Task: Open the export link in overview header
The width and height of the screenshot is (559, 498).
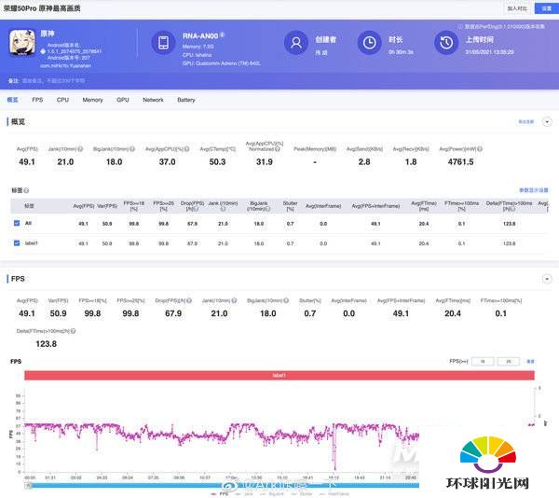Action: 526,121
